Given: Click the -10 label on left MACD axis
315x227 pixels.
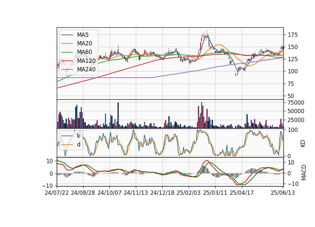Looking at the screenshot, I should click(x=47, y=186).
